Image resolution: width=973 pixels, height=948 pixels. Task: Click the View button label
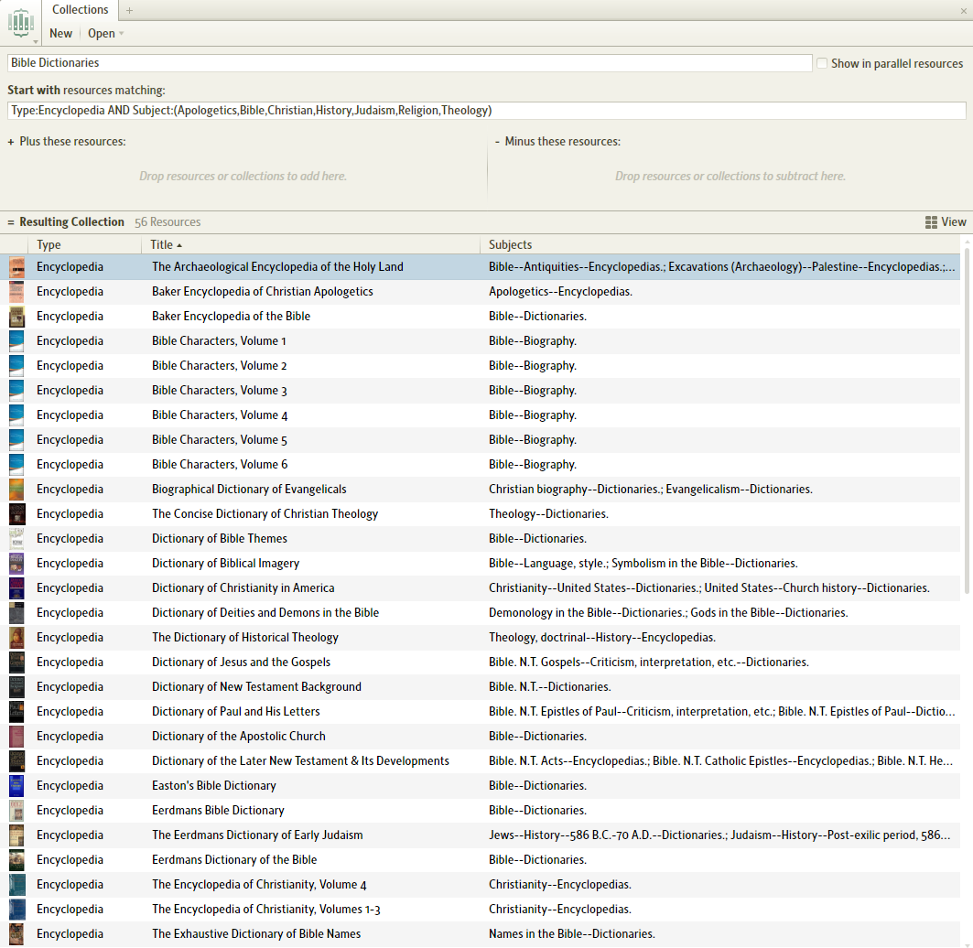953,222
